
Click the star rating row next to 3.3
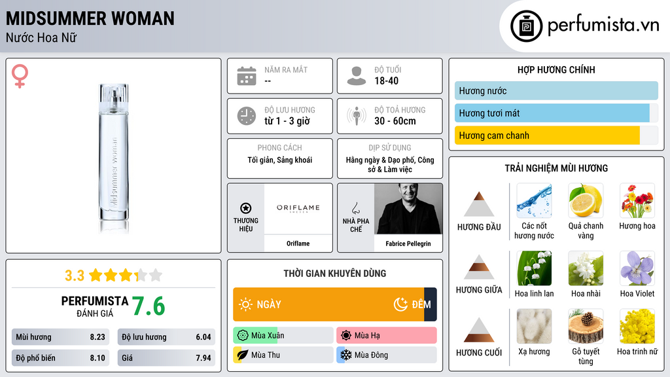[x=126, y=276]
